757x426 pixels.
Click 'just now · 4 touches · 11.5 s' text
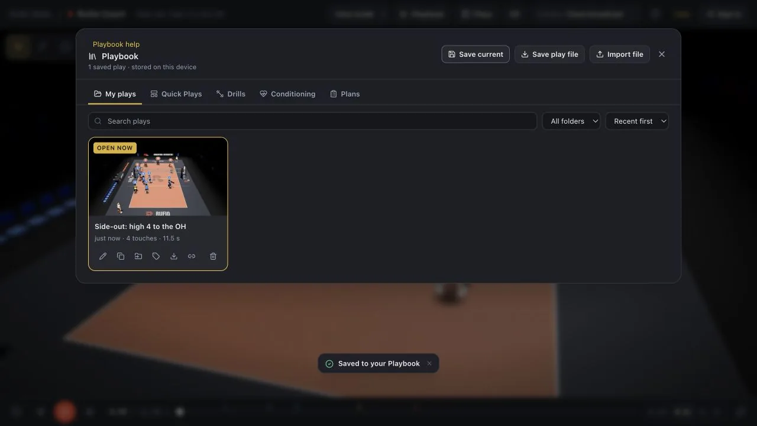pyautogui.click(x=137, y=238)
